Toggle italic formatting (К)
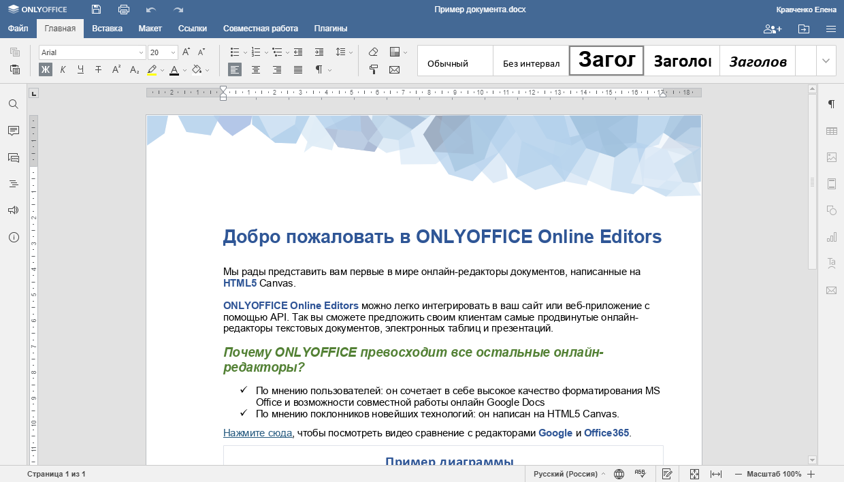844x482 pixels. pos(63,69)
